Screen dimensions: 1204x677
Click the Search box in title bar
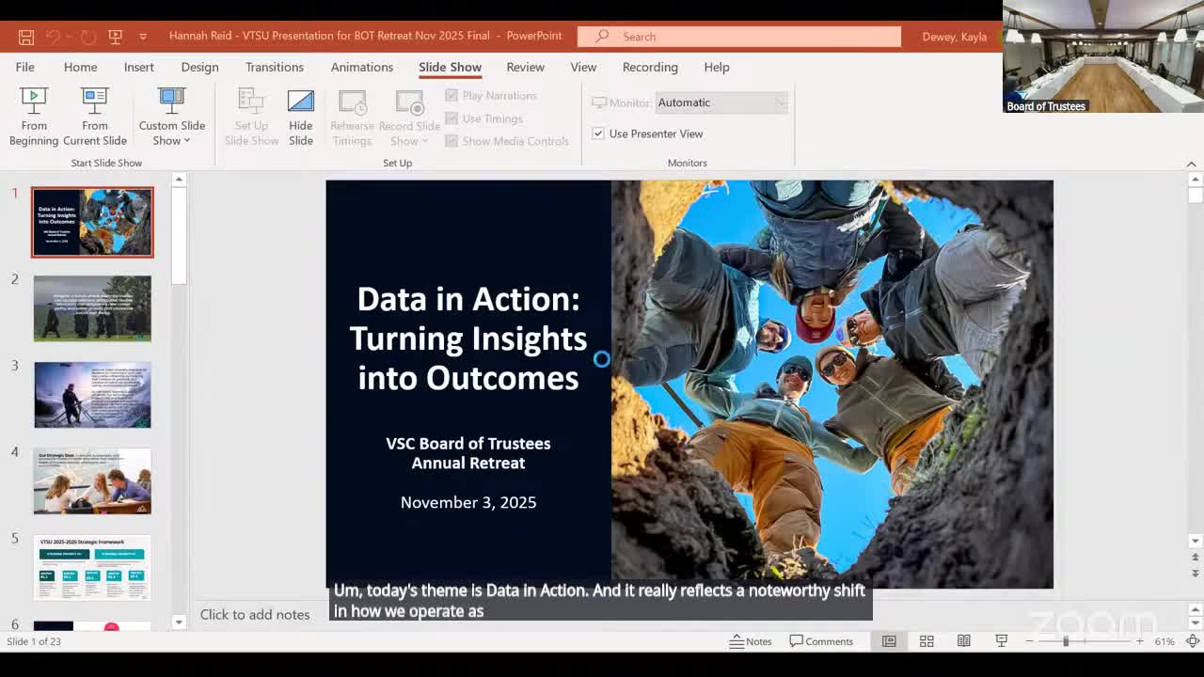pyautogui.click(x=739, y=37)
